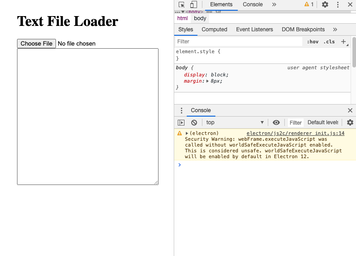Open the Default levels dropdown

tap(322, 122)
